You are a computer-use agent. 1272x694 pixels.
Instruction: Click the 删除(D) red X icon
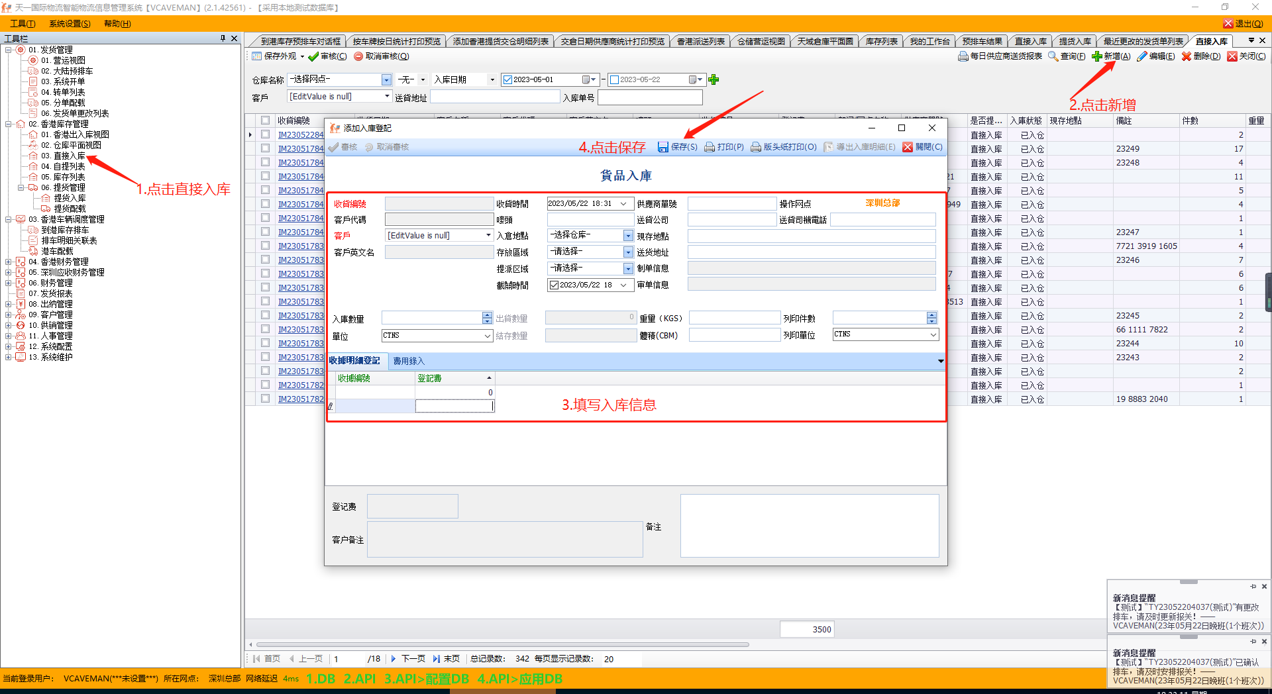[x=1187, y=56]
